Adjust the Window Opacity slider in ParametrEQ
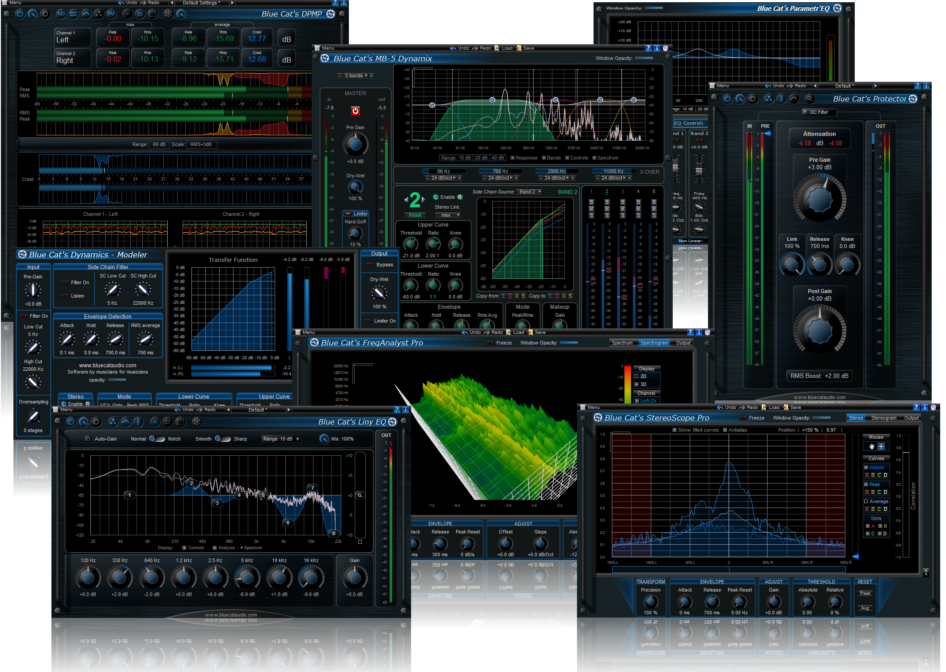This screenshot has width=946, height=672. tap(653, 8)
